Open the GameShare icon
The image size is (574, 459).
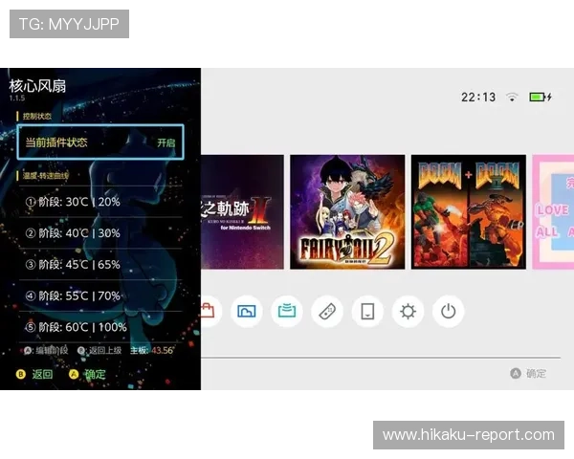coord(287,312)
